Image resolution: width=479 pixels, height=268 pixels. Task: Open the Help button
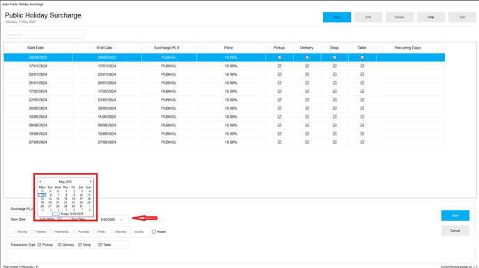(x=431, y=17)
